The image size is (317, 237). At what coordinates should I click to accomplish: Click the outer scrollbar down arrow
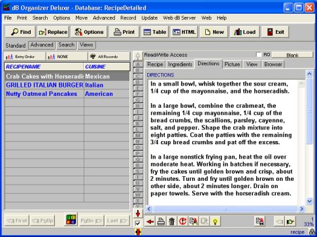(x=309, y=201)
